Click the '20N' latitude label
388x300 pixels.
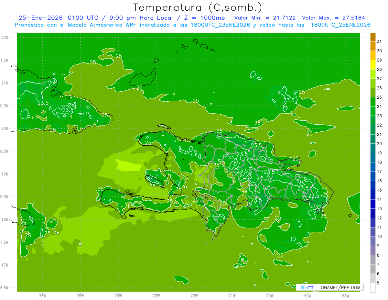click(5, 128)
